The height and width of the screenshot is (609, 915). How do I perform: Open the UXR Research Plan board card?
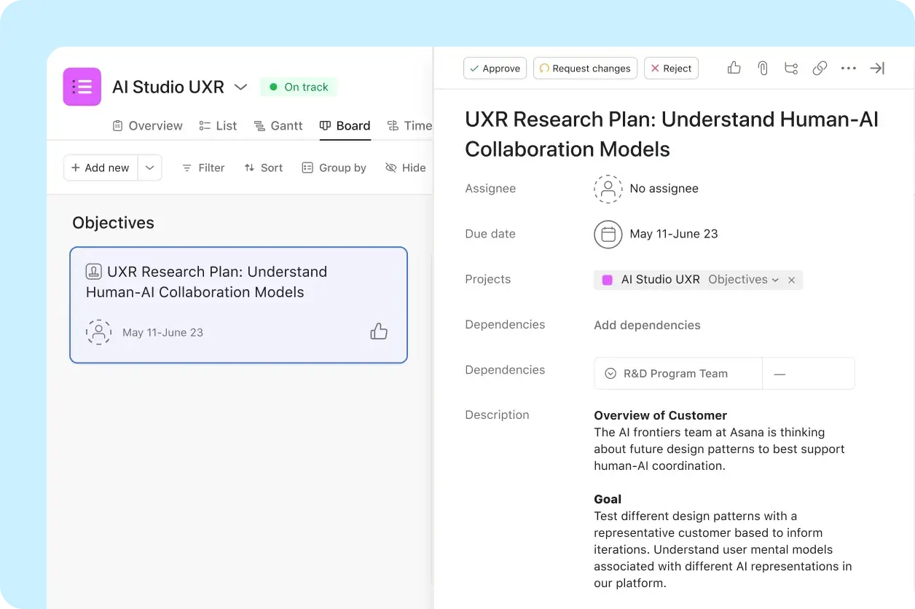click(x=238, y=304)
